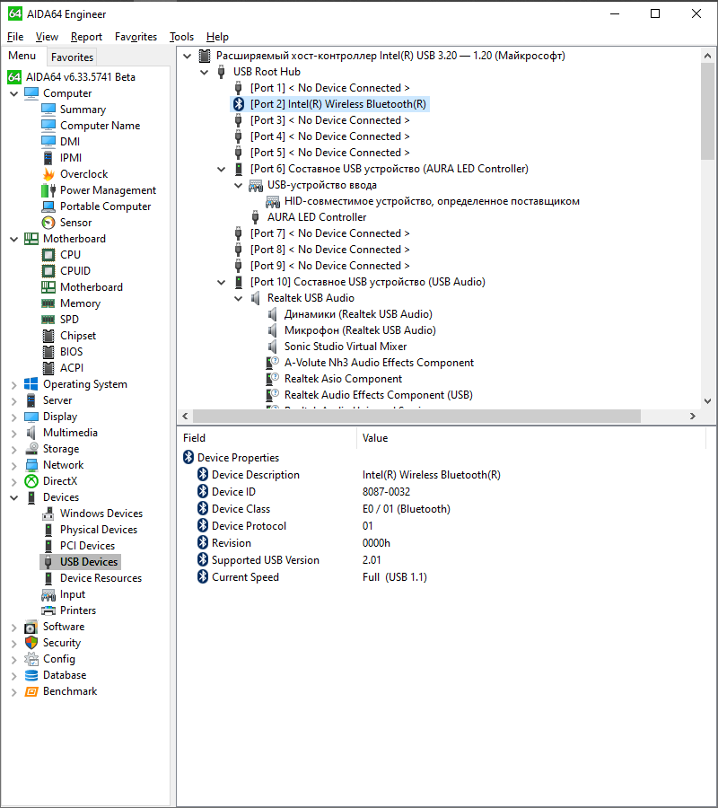Click the Field column header
Screen dimensions: 718x808
click(267, 438)
